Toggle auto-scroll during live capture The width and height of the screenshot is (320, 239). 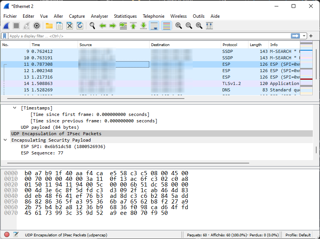coord(154,26)
